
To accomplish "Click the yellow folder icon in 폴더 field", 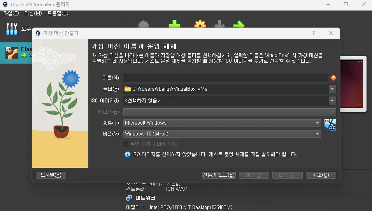I will 128,89.
